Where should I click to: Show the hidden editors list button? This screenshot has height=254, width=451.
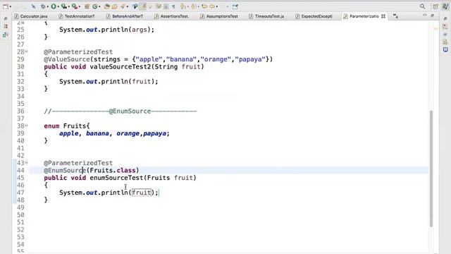[396, 16]
